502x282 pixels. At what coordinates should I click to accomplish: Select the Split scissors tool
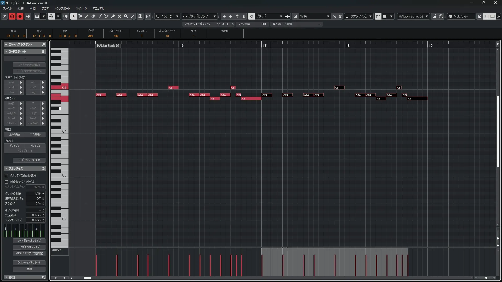click(x=106, y=16)
